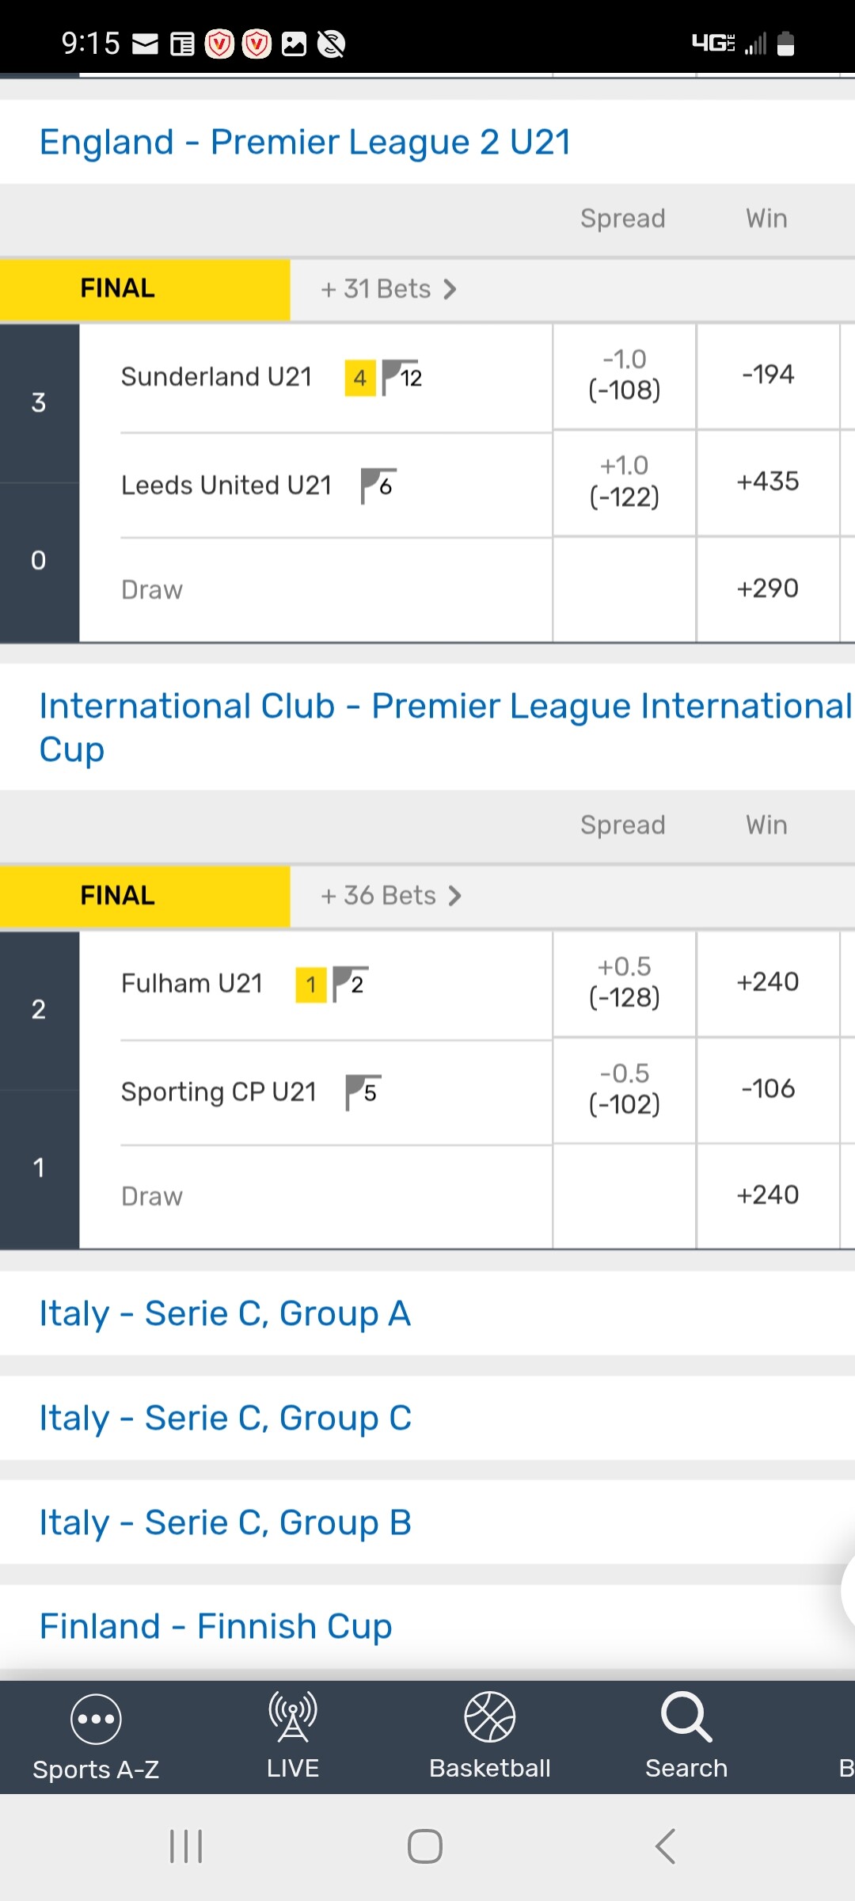Expand Italy - Serie C, Group A

[226, 1313]
